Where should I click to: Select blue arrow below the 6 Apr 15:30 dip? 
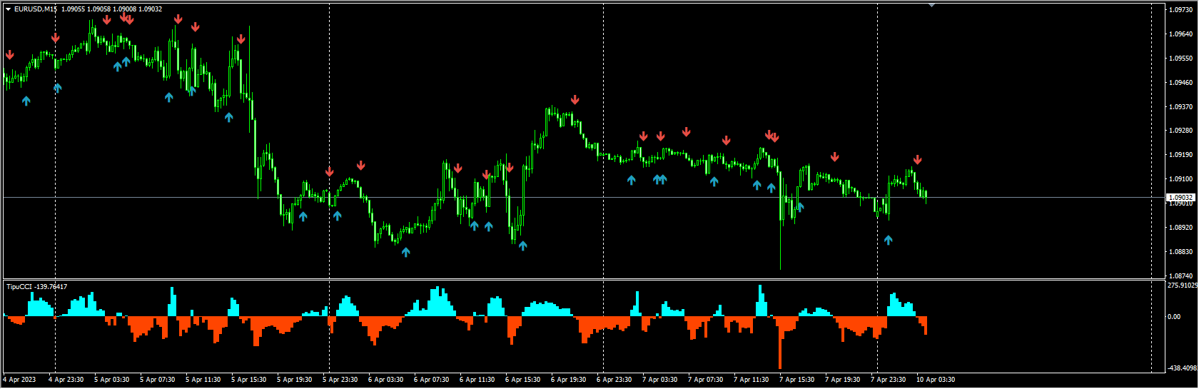tap(522, 246)
